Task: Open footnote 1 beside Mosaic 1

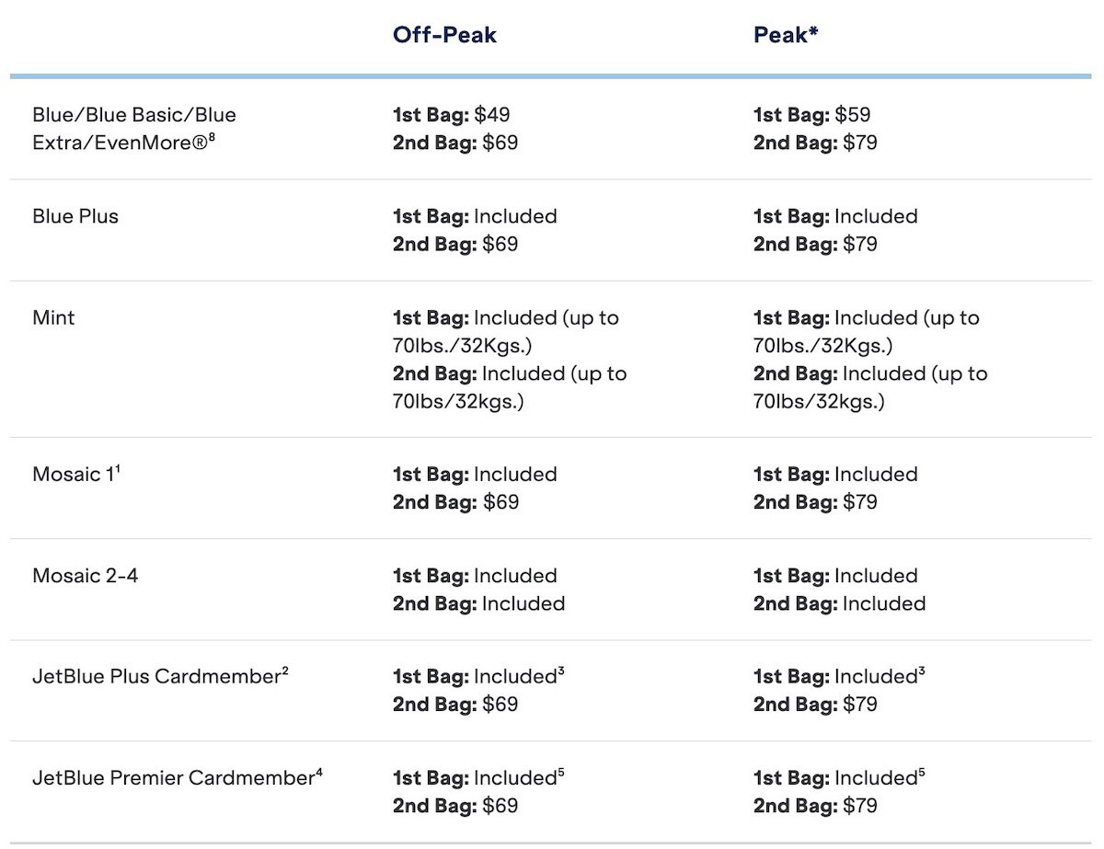Action: point(118,469)
